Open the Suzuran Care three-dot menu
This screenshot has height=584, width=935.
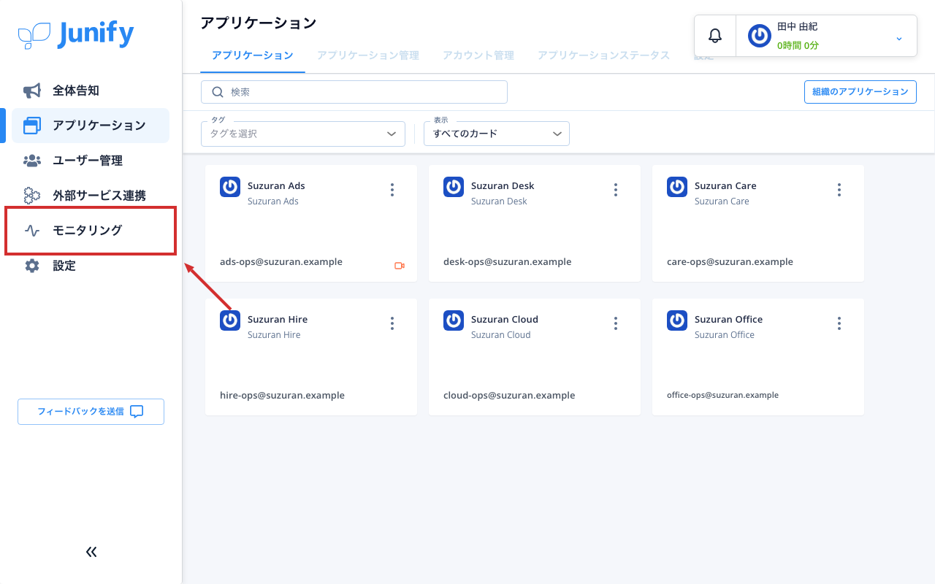[x=839, y=190]
